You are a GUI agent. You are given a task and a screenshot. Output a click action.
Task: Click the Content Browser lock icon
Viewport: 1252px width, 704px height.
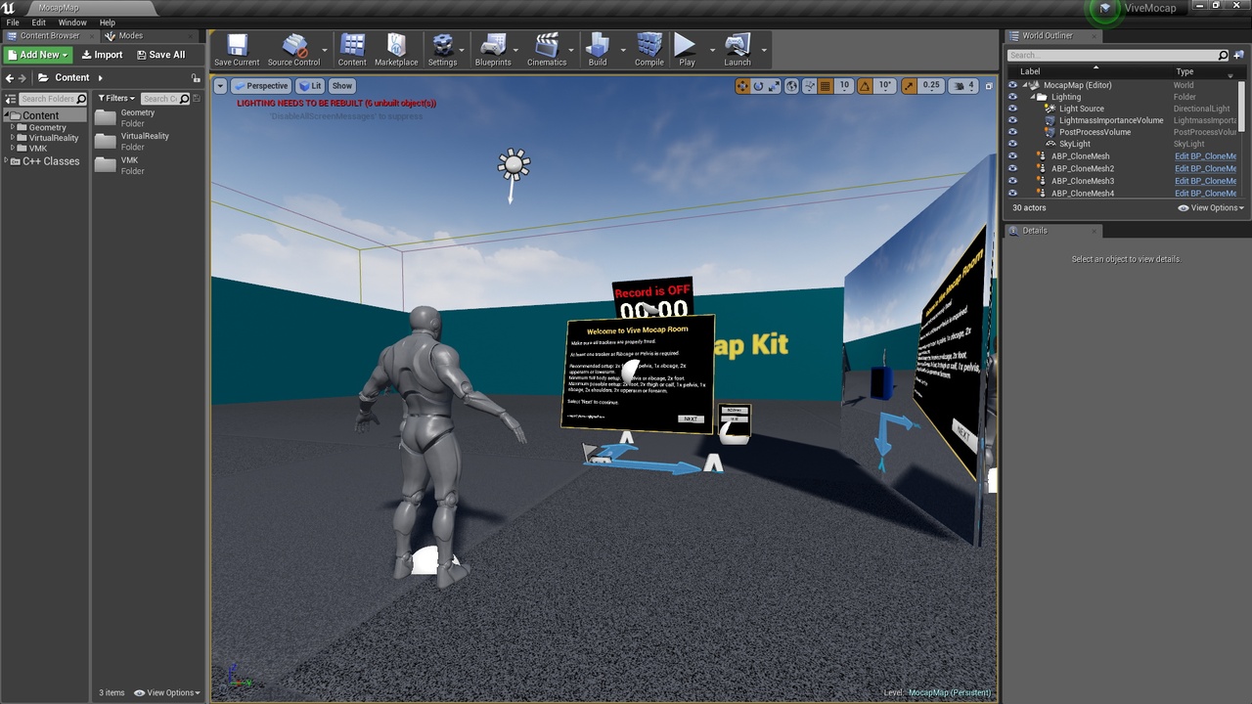[x=196, y=78]
